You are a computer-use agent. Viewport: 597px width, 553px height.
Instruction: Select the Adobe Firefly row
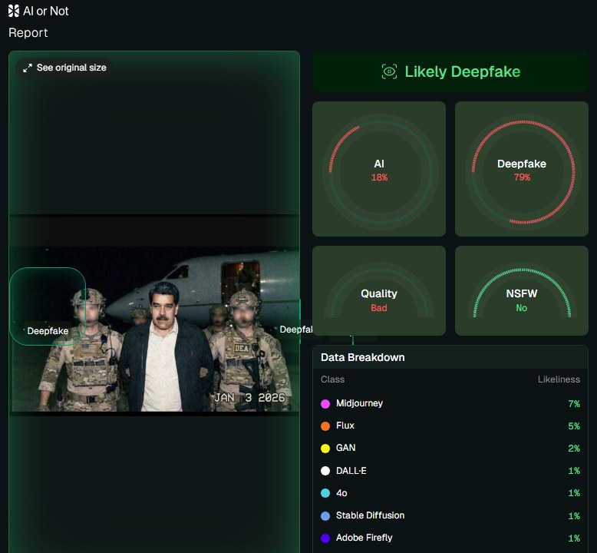click(450, 538)
